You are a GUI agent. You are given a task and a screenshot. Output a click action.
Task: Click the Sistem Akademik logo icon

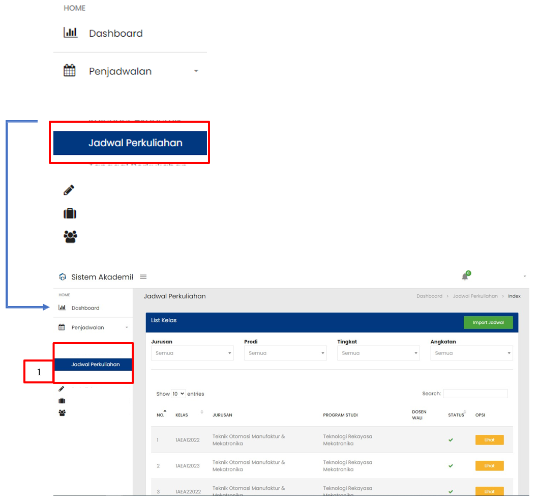click(63, 276)
